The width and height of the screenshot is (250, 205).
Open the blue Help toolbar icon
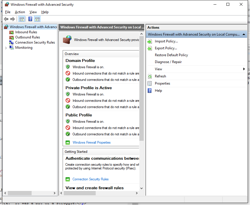point(30,19)
